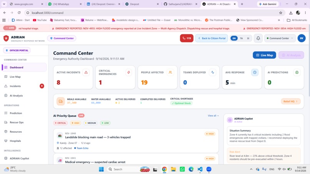Expand the Command Center role dropdown

[x=280, y=38]
